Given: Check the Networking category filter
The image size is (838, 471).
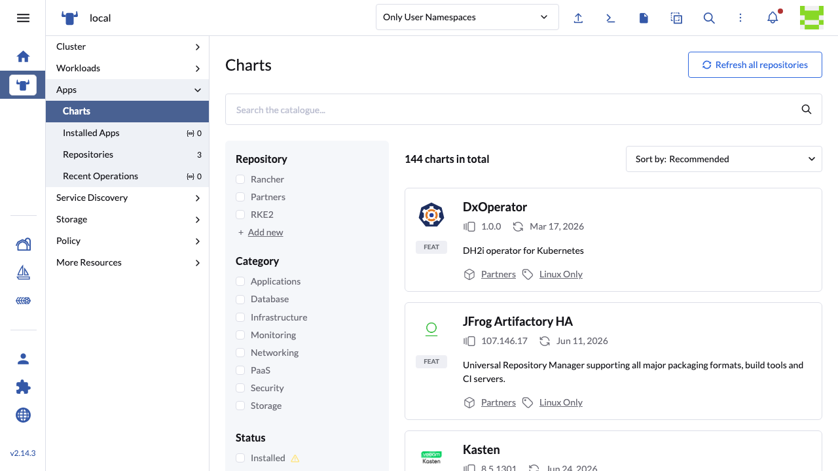Looking at the screenshot, I should (x=240, y=353).
